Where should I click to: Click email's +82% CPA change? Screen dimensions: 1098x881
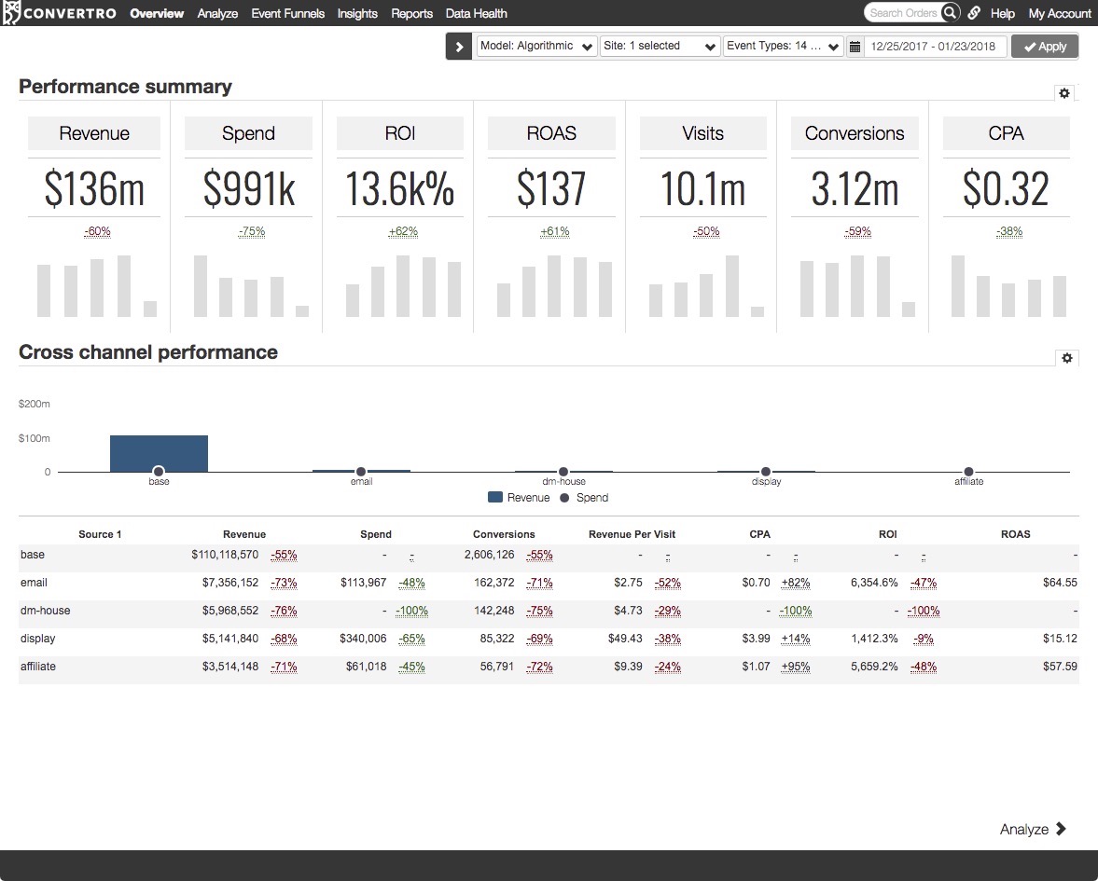[796, 582]
